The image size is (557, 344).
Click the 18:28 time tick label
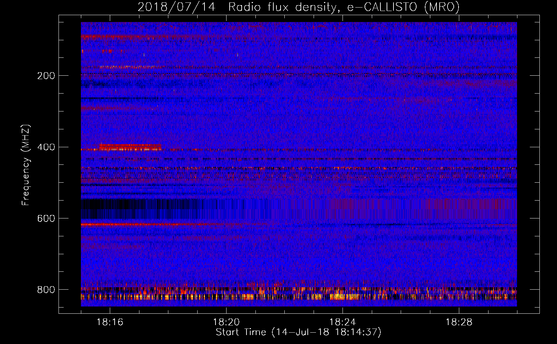pos(459,322)
